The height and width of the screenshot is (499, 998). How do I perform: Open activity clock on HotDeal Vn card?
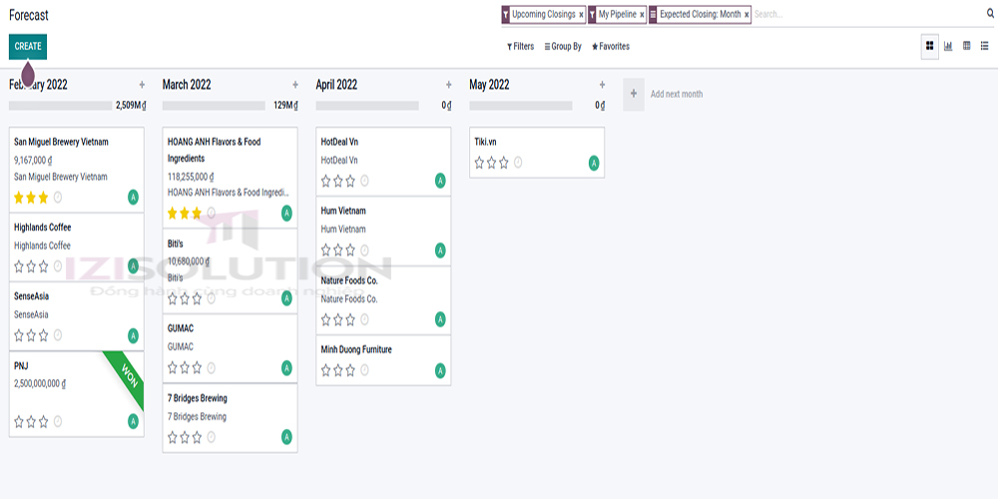coord(364,181)
